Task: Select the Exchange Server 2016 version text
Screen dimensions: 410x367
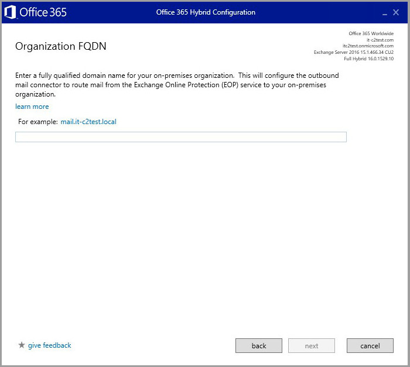Action: tap(354, 52)
